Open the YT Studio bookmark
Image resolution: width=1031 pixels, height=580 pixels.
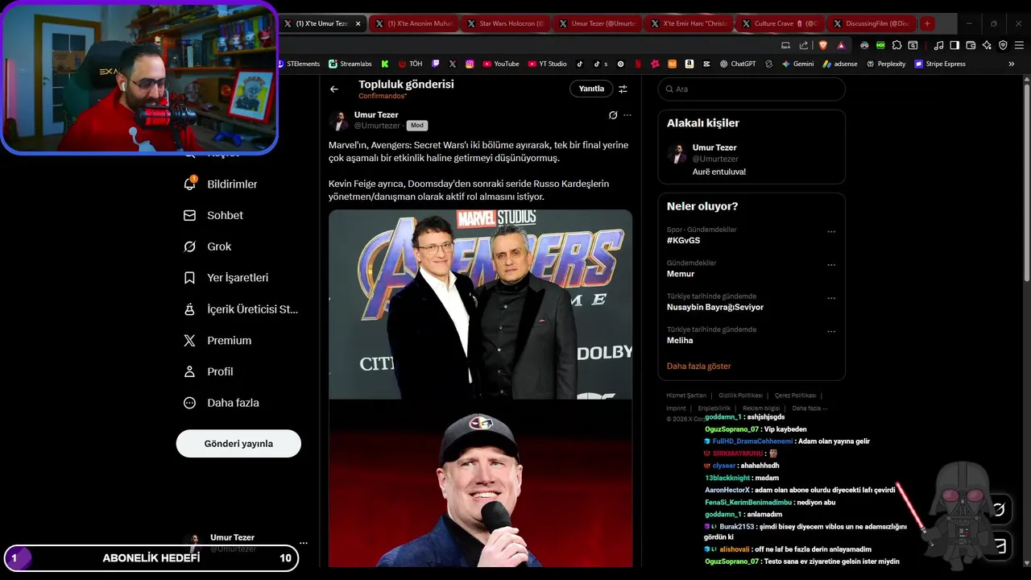click(x=548, y=64)
